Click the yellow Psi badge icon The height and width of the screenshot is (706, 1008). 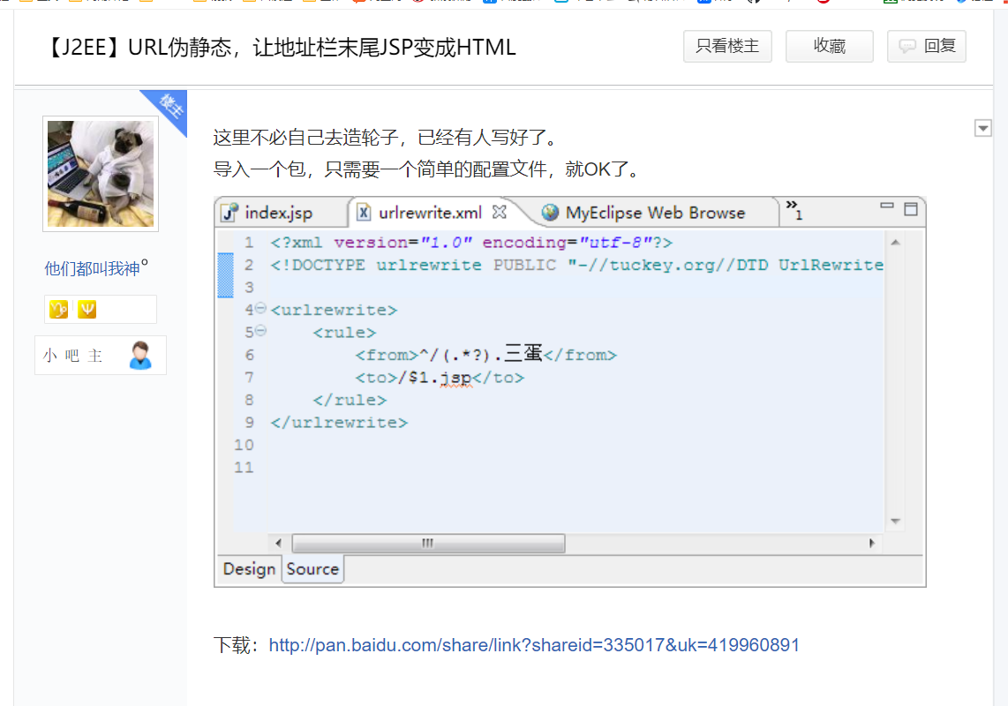(x=87, y=309)
